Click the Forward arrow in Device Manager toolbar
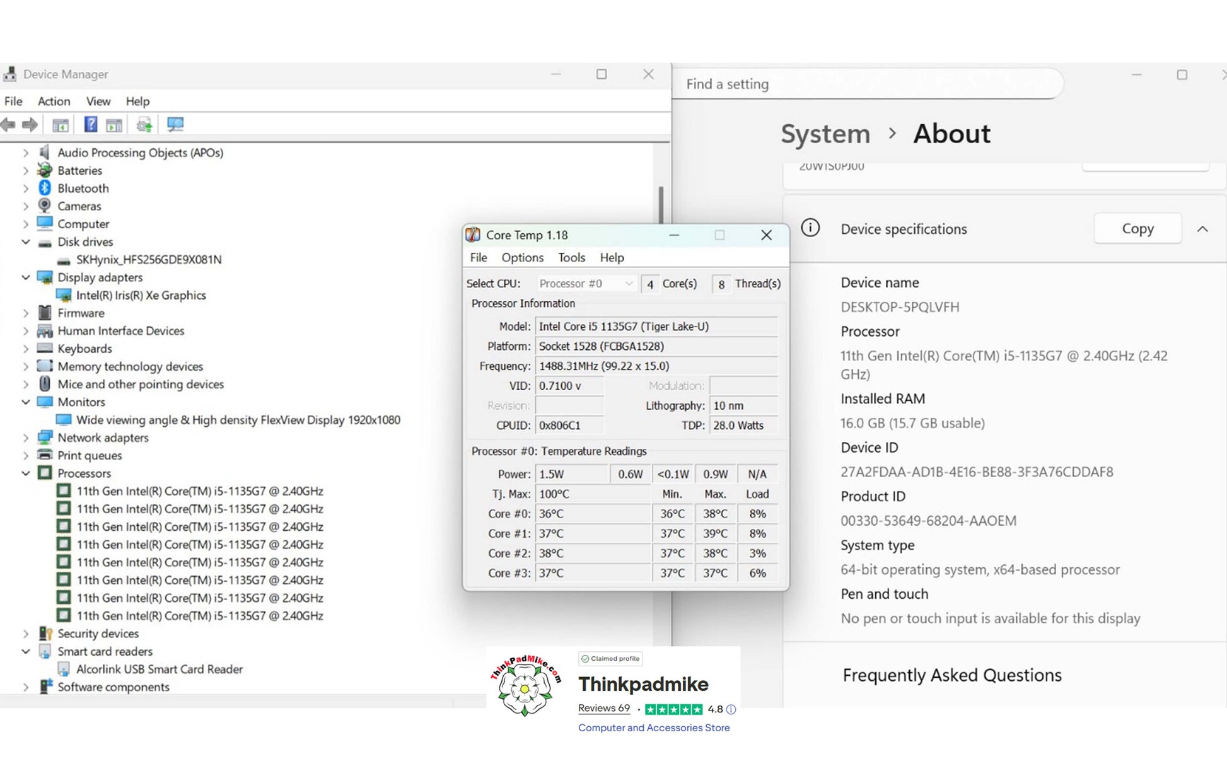 [30, 125]
